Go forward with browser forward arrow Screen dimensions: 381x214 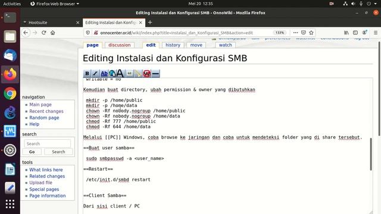(x=35, y=33)
